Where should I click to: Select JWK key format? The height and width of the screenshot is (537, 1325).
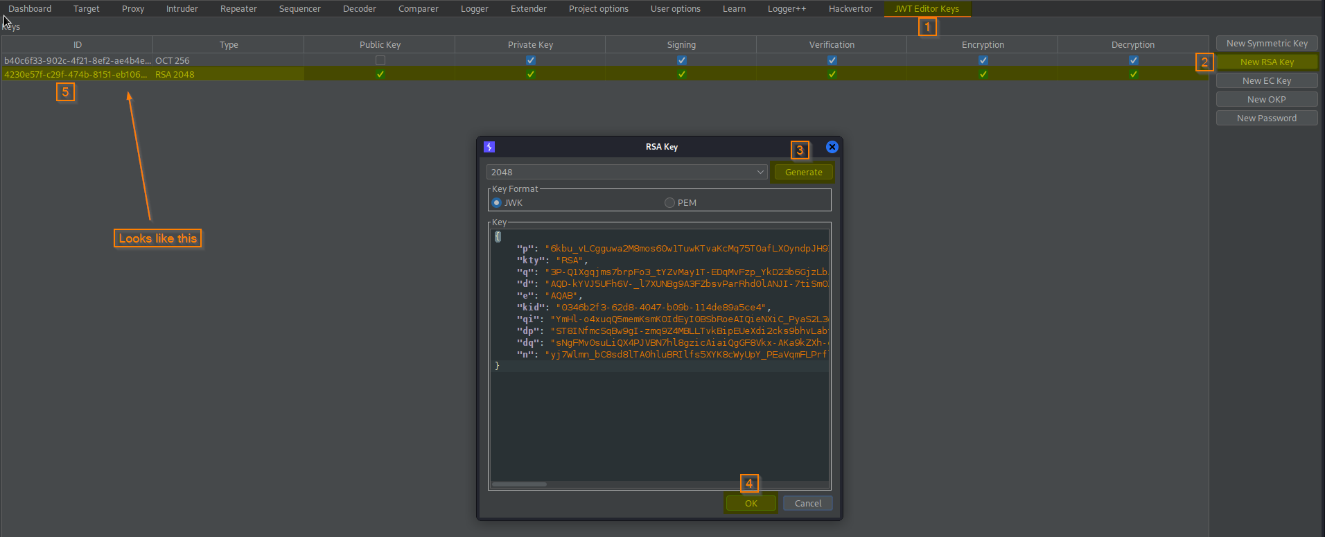[507, 202]
